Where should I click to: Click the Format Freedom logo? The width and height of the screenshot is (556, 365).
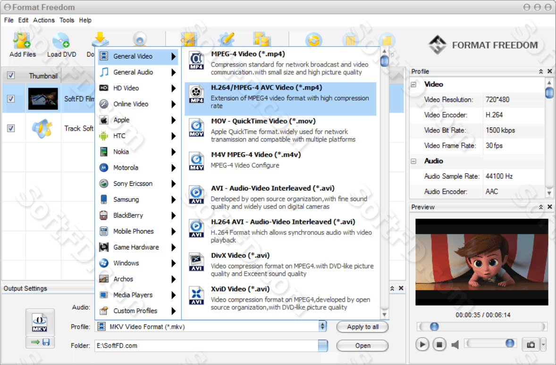click(437, 45)
